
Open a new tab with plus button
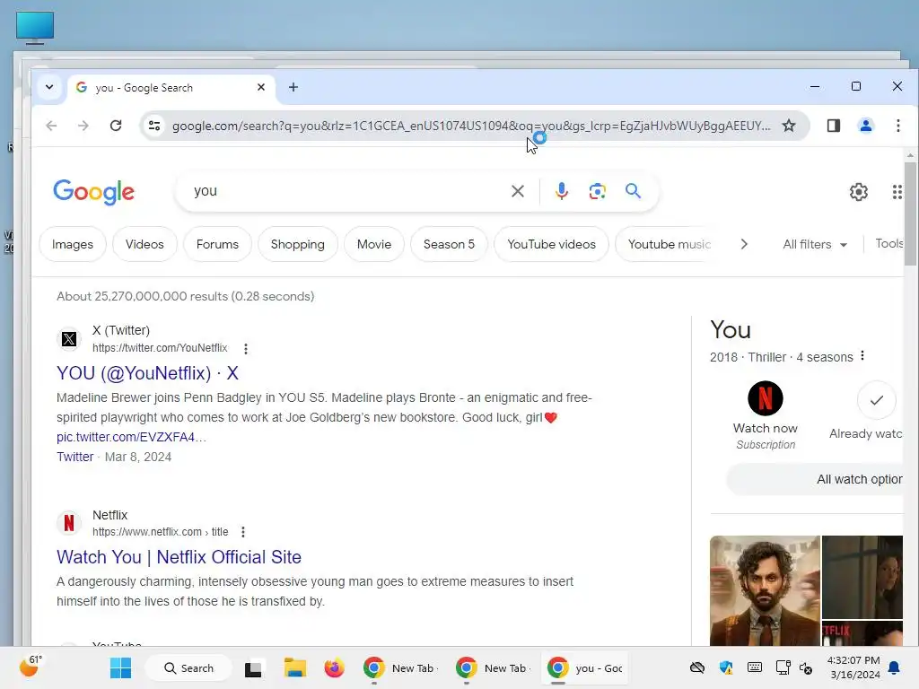pos(293,87)
